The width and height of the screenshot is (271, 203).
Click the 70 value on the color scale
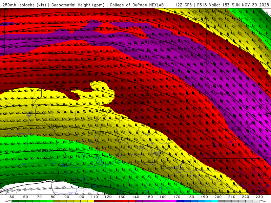39,197
